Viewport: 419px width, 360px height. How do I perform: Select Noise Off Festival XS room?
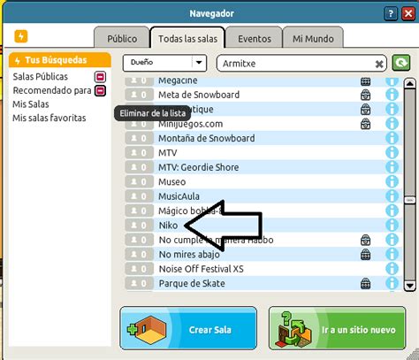coord(263,268)
